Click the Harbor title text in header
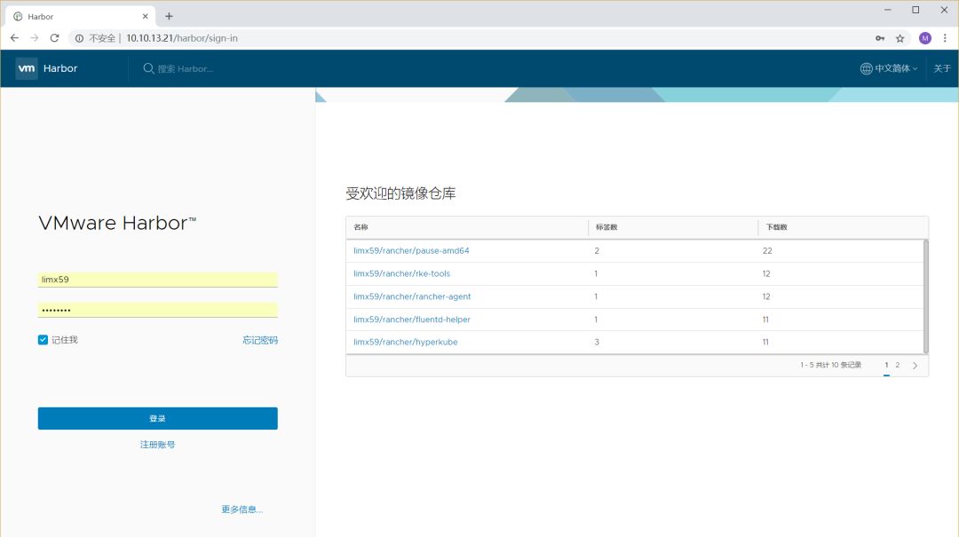This screenshot has width=959, height=537. tap(60, 68)
